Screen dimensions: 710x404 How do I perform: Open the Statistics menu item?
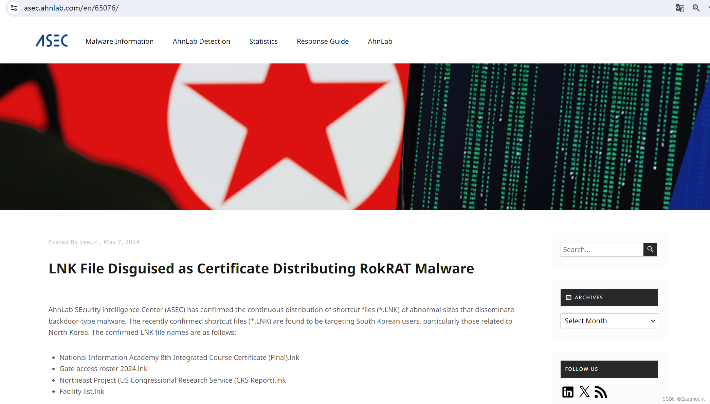pos(263,41)
